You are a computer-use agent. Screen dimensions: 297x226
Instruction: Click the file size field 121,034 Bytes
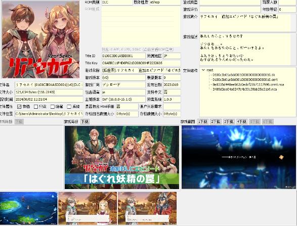tap(49, 92)
